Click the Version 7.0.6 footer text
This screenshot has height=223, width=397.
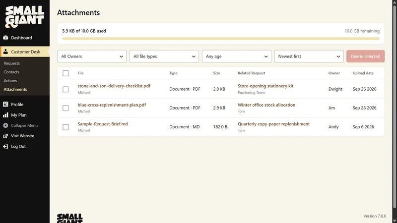(x=375, y=216)
